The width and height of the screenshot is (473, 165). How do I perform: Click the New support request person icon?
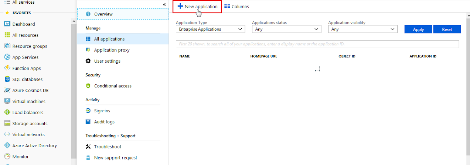click(x=88, y=158)
